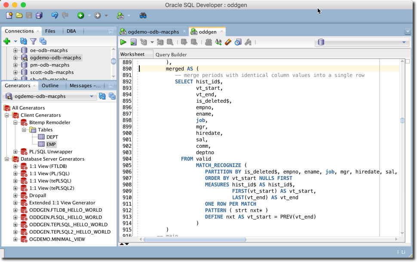Click the binoculars Find DB Object icon

[x=143, y=15]
